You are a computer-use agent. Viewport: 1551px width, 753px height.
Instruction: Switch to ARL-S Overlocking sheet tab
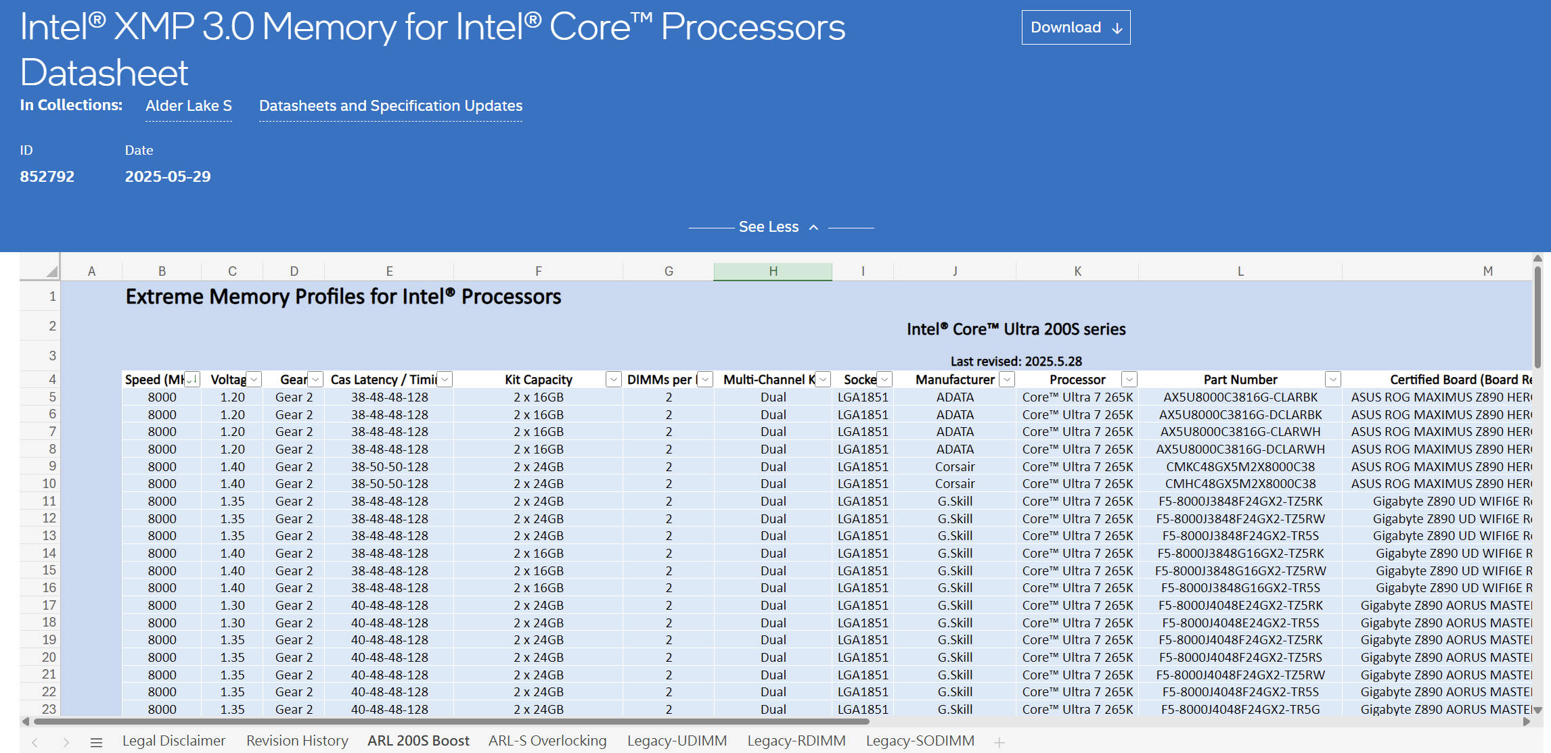547,741
